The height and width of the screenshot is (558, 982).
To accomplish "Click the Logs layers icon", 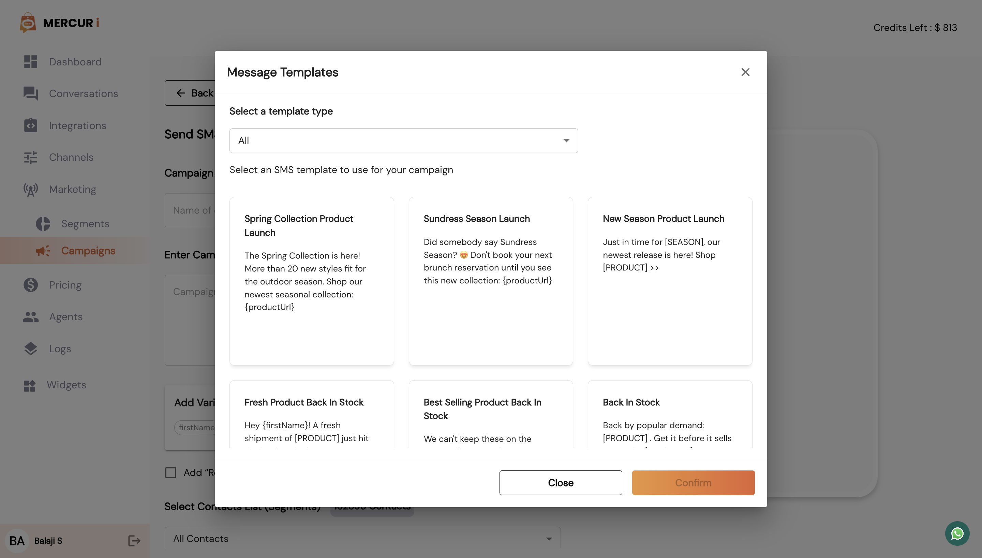I will 30,348.
